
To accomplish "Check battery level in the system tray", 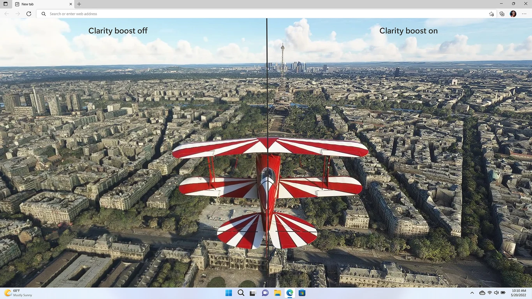I will (503, 293).
